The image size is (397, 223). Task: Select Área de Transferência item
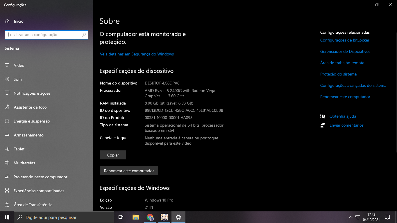tap(47, 205)
